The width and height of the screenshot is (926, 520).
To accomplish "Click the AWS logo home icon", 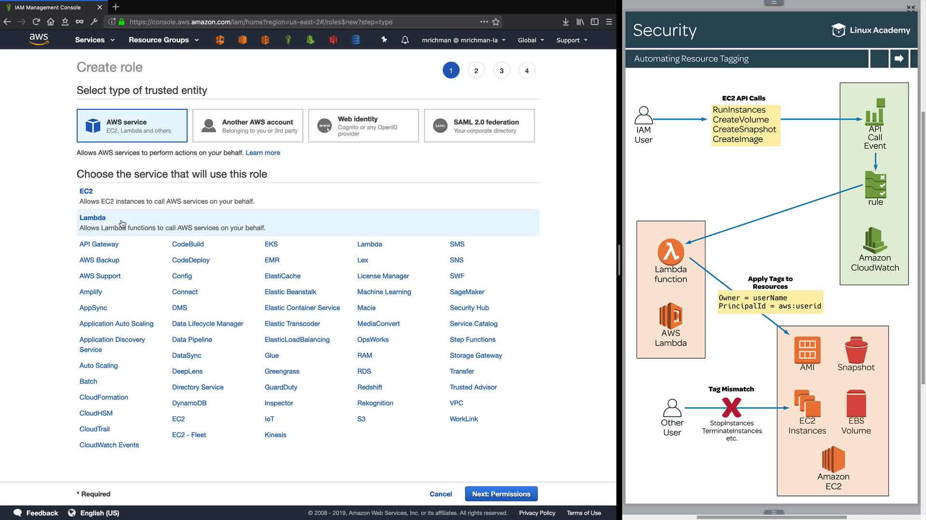I will click(39, 39).
